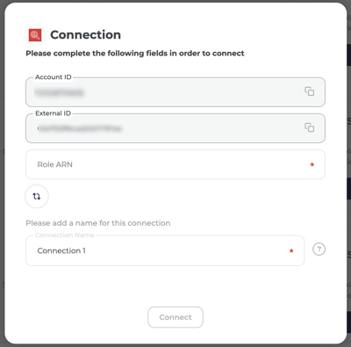Viewport: 351px width, 347px height.
Task: Select the External ID read-only field
Action: (175, 128)
